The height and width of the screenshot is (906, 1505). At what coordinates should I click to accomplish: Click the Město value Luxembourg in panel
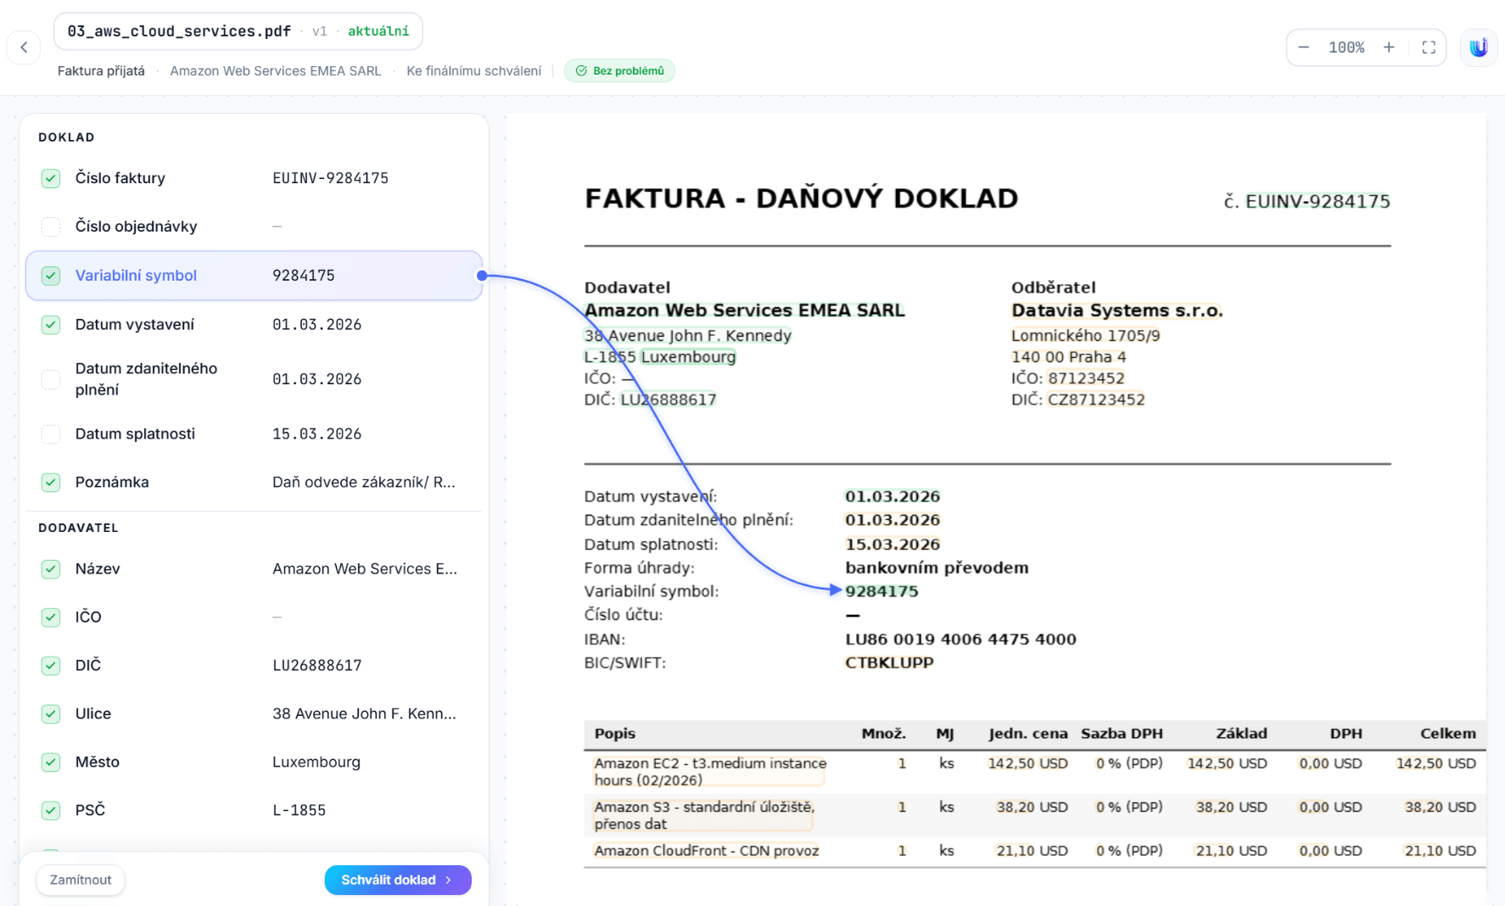[x=316, y=763]
